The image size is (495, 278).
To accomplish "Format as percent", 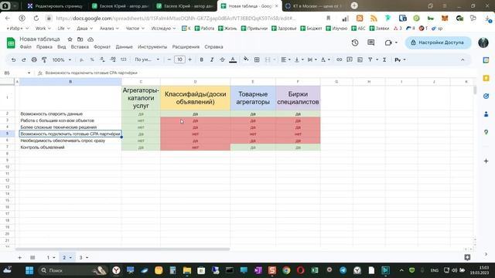I will pyautogui.click(x=92, y=59).
